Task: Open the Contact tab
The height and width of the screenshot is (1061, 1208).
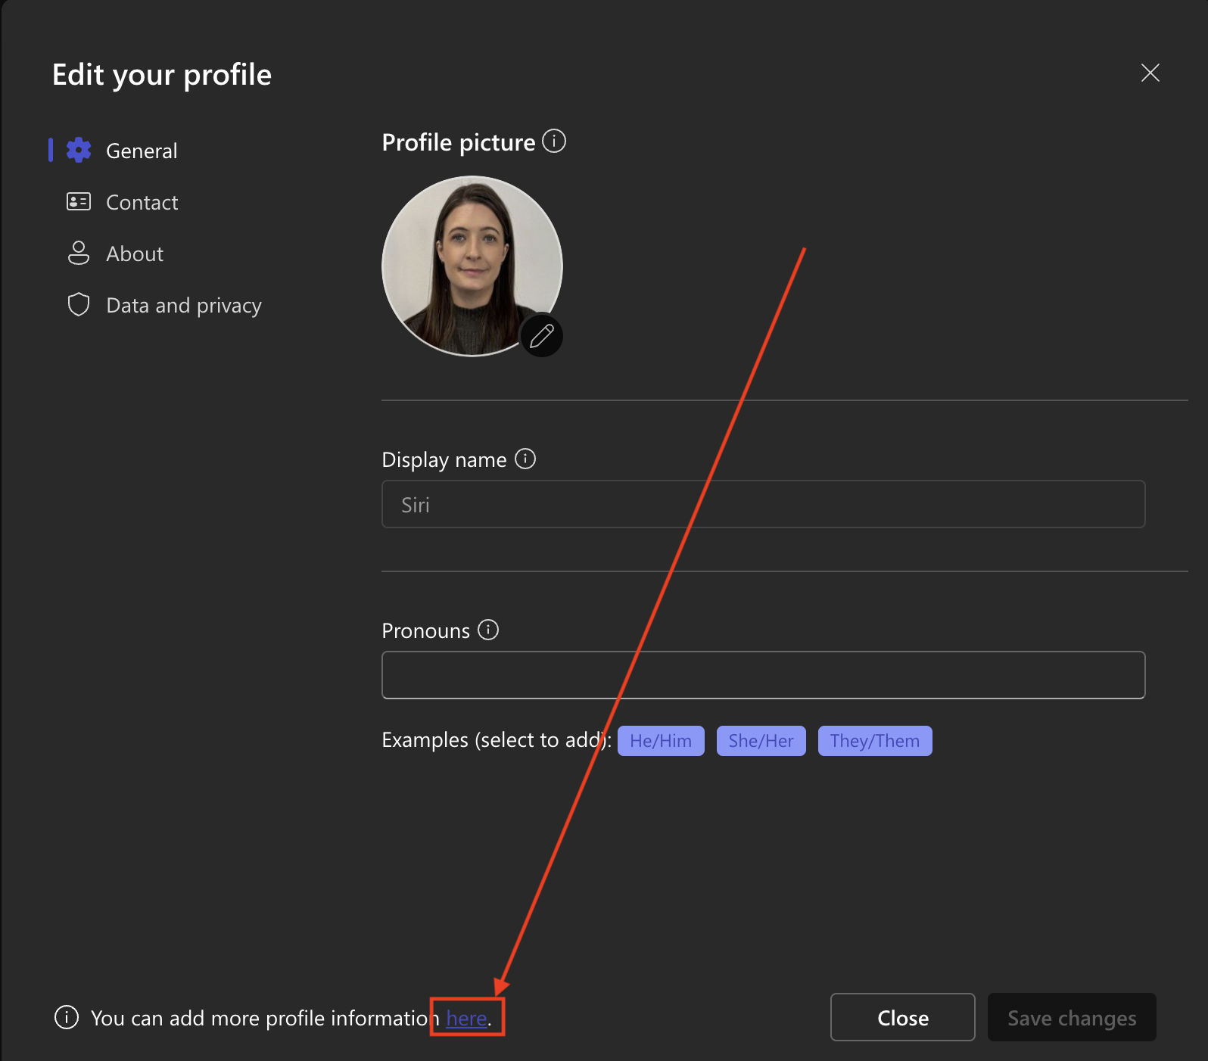Action: click(142, 202)
